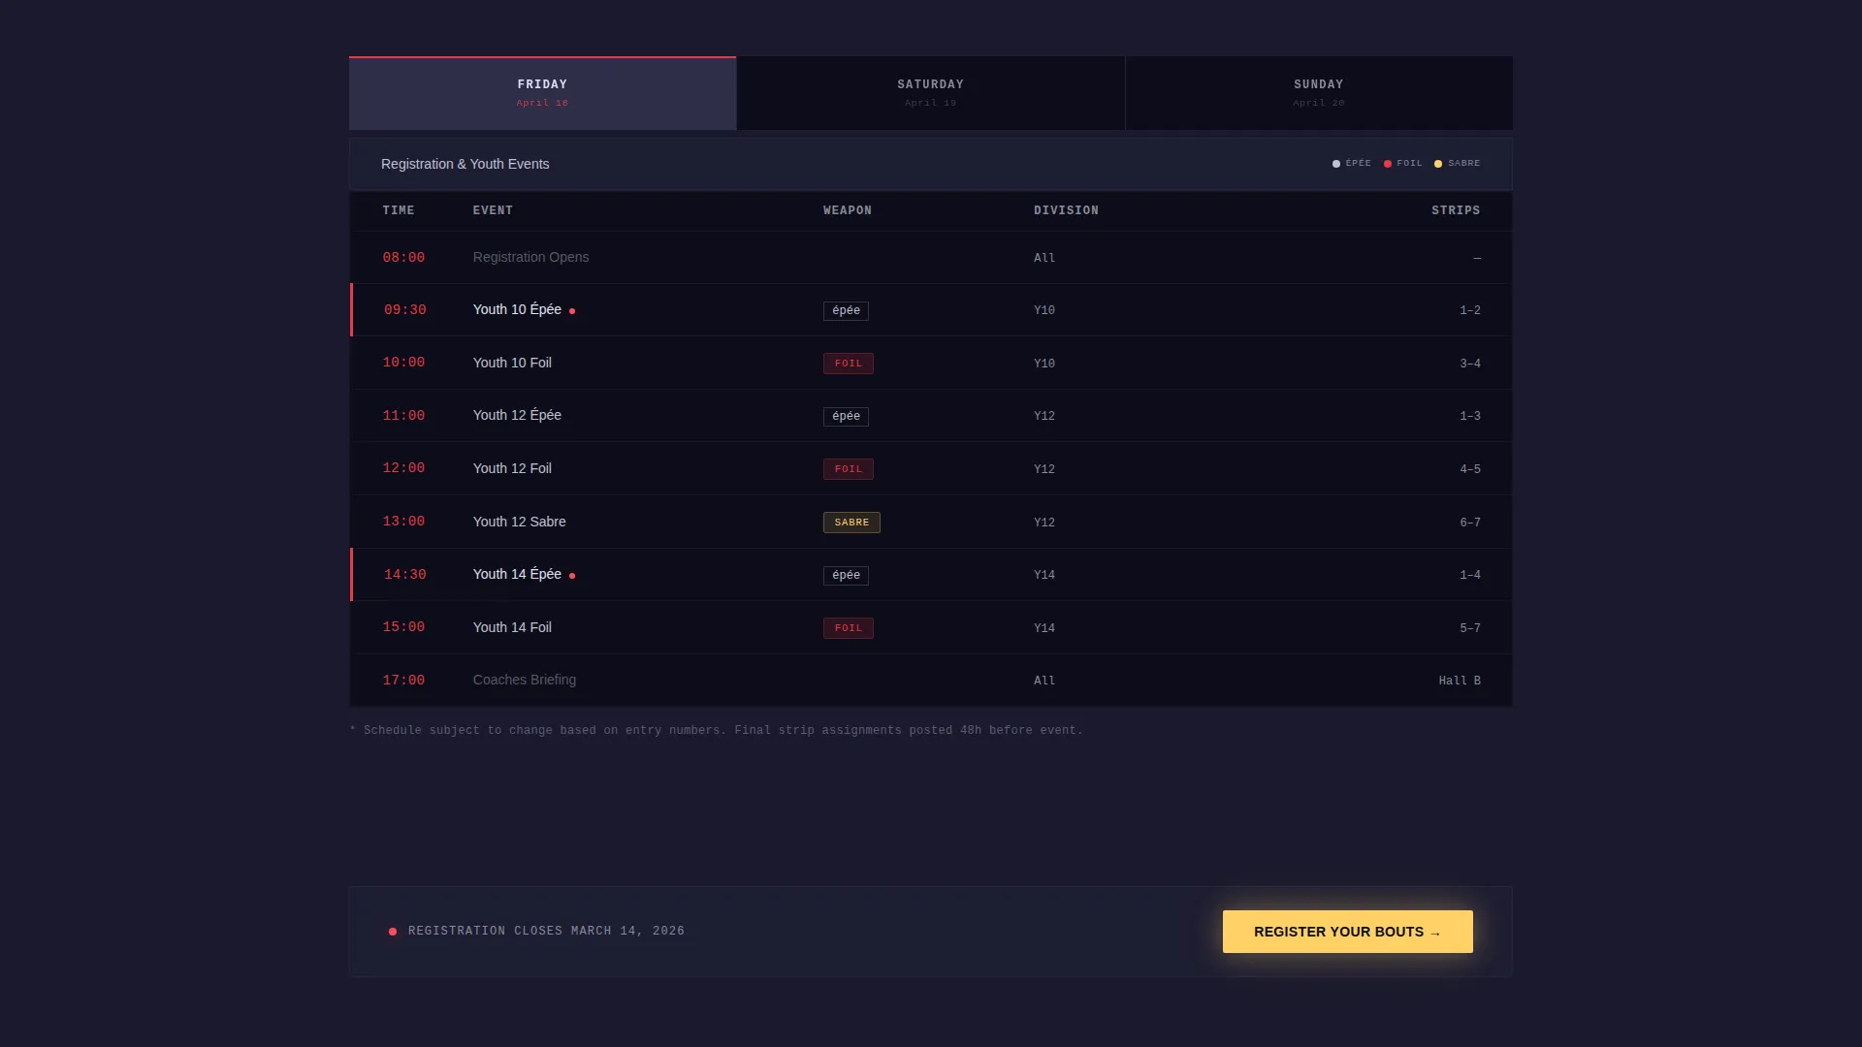The image size is (1862, 1047).
Task: Select the Youth 10 Foil event name
Action: tap(512, 363)
